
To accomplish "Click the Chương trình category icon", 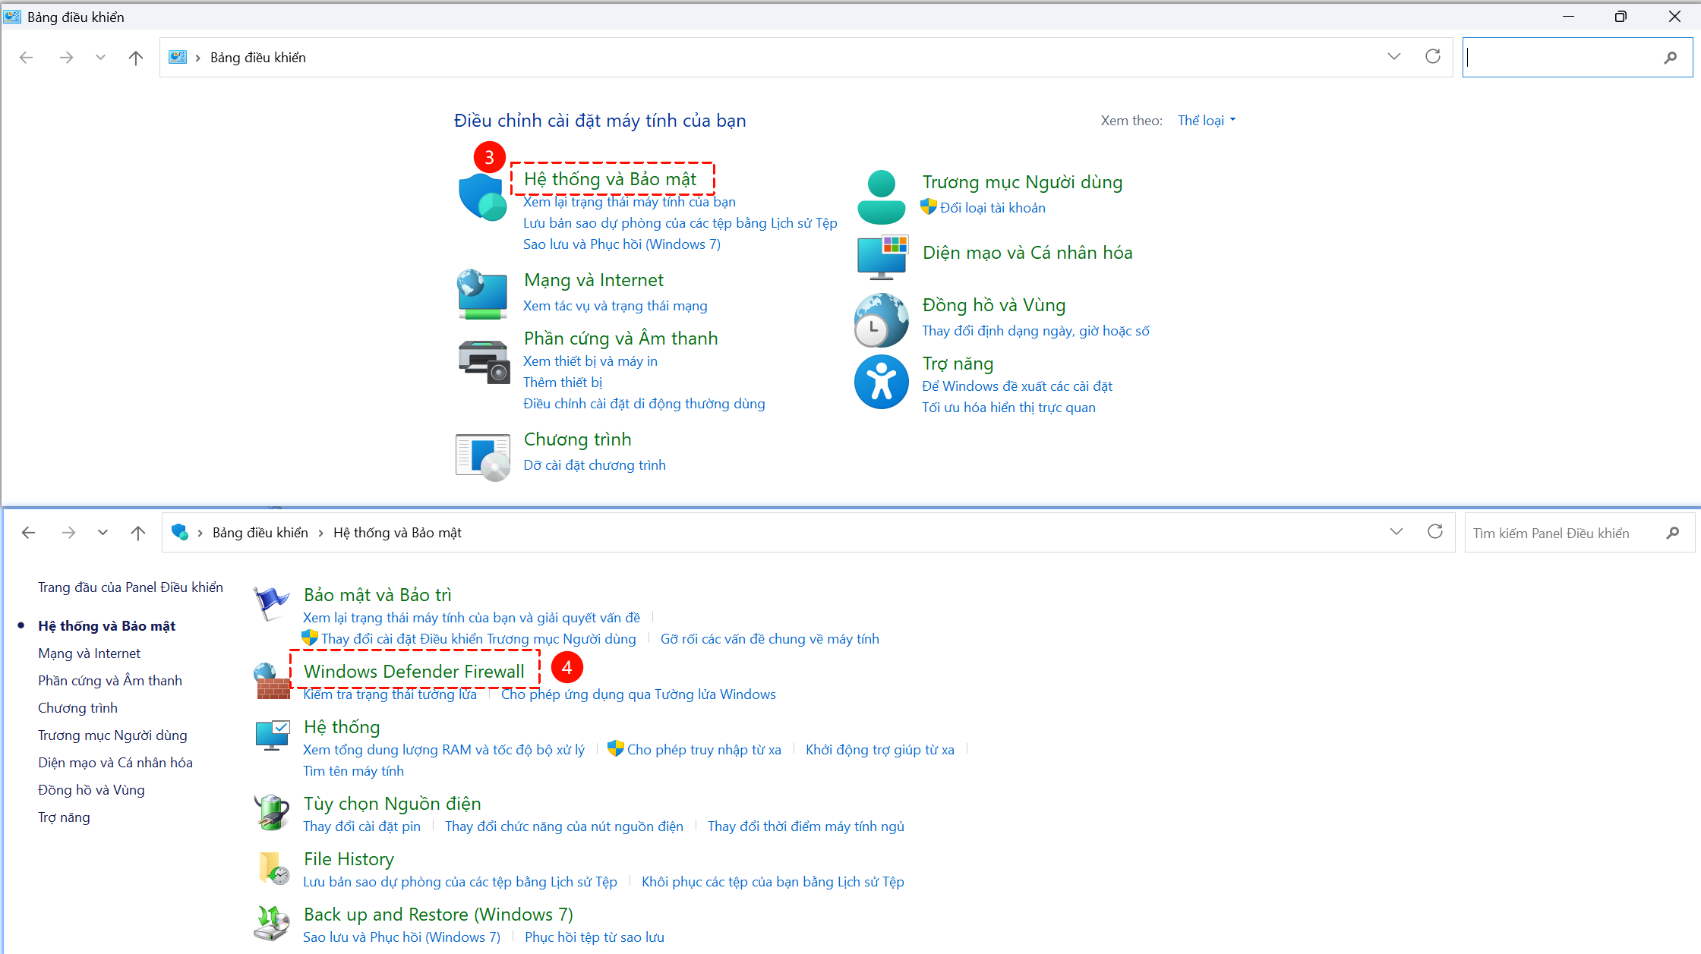I will (x=482, y=457).
